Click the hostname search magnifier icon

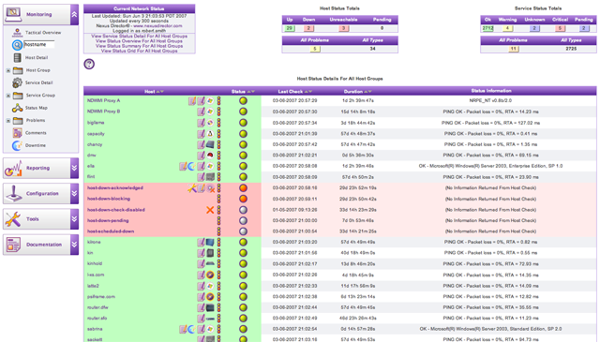coord(17,45)
